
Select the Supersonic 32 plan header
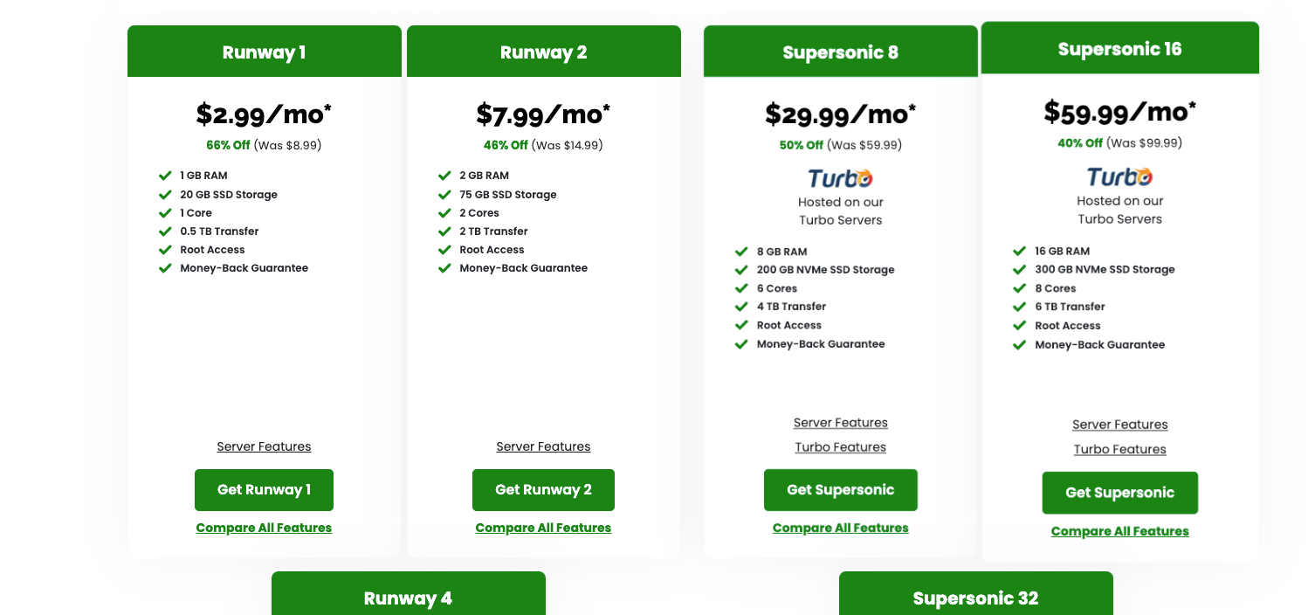975,599
